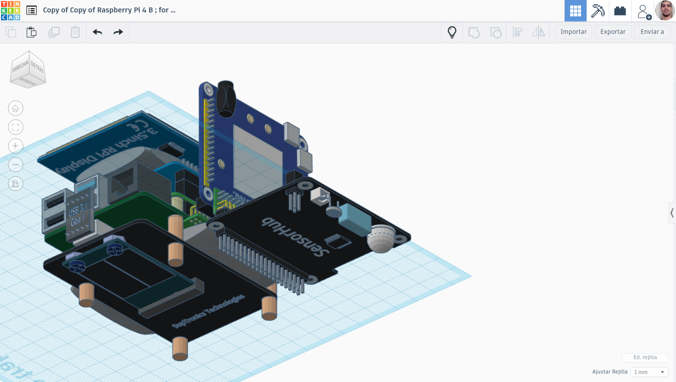The image size is (676, 382).
Task: Click the Importar button
Action: [x=574, y=32]
